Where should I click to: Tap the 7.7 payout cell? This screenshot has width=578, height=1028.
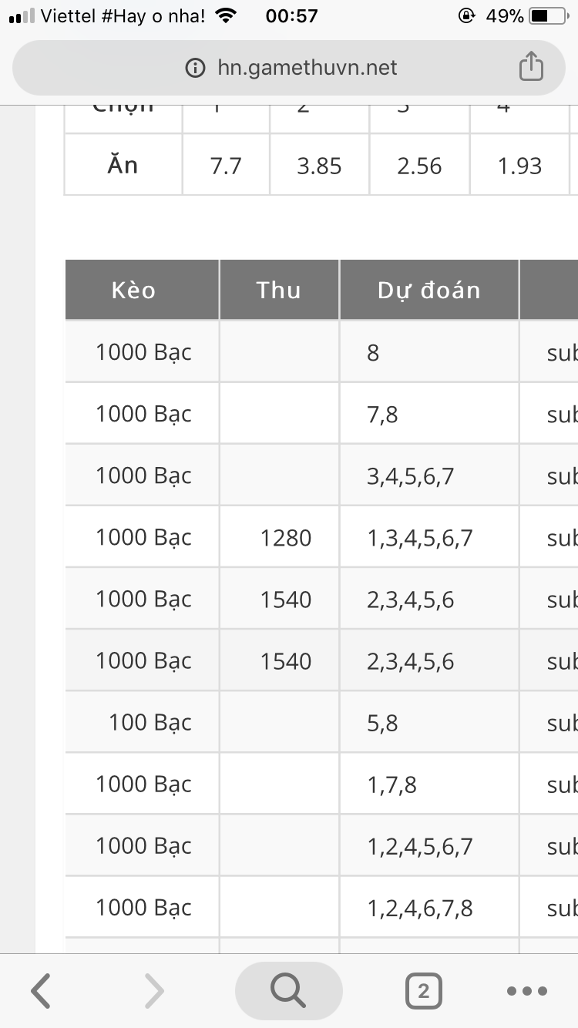tap(226, 166)
